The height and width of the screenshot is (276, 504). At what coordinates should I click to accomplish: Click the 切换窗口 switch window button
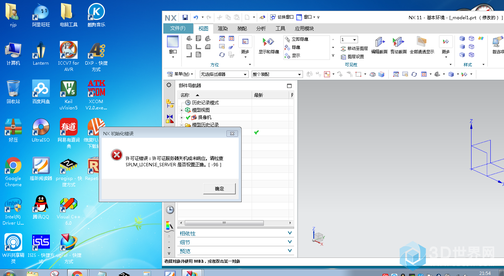282,17
